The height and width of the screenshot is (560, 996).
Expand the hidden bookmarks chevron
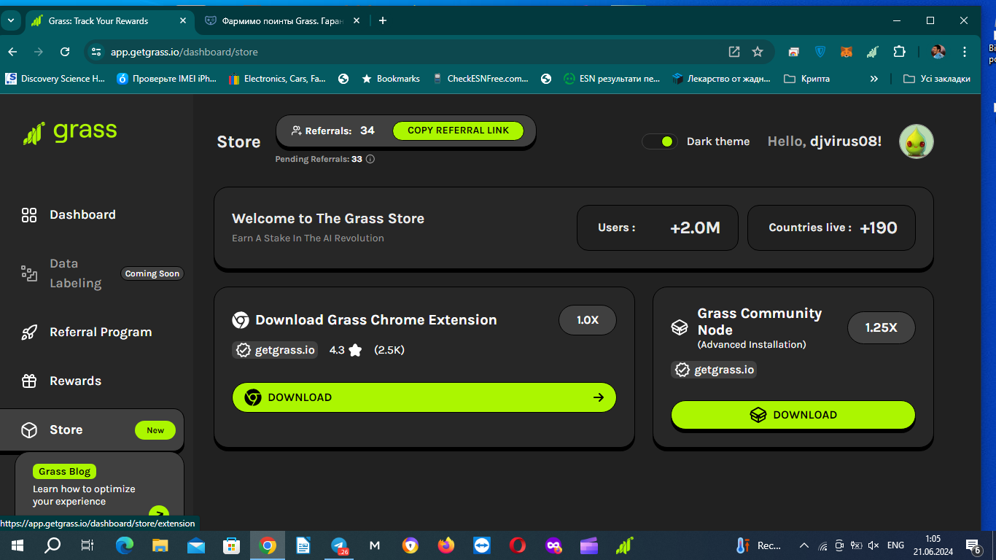pos(874,79)
